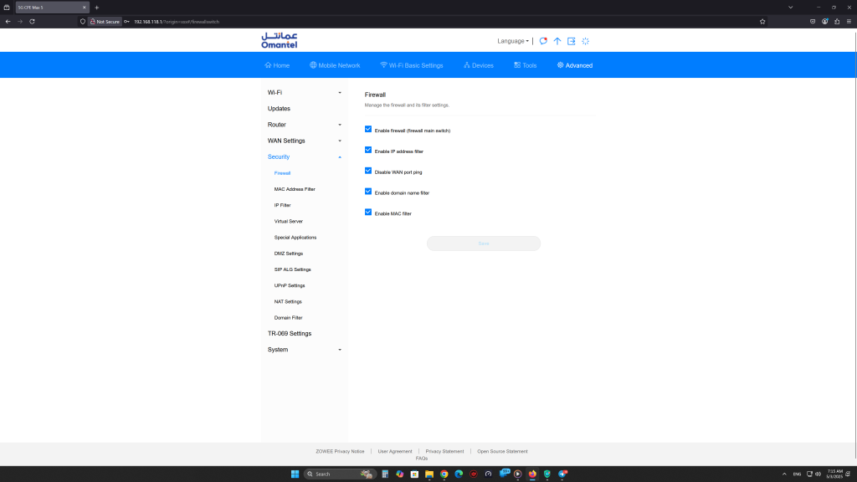
Task: Open Google Chrome from the taskbar
Action: pos(444,474)
